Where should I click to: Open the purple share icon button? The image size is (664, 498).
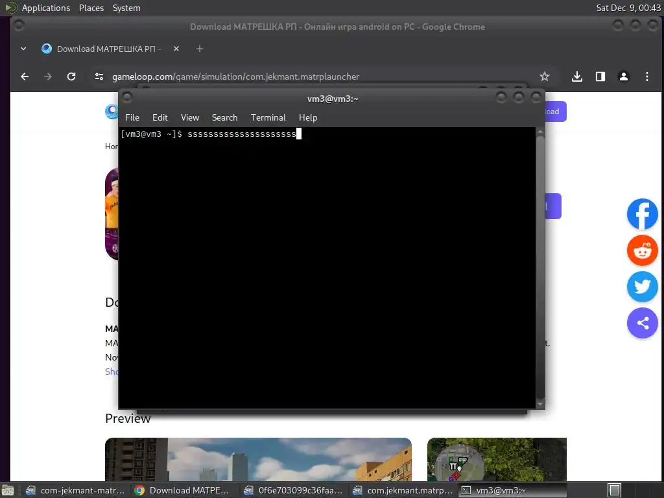pos(642,323)
